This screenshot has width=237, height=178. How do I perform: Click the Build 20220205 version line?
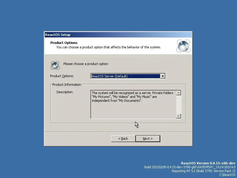(190, 167)
